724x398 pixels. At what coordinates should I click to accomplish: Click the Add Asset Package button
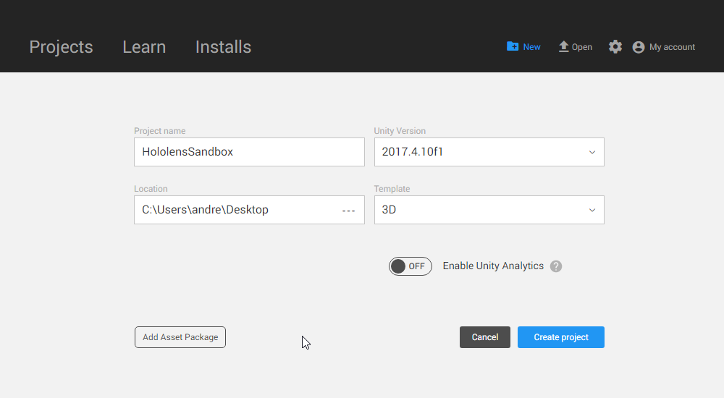pos(180,337)
